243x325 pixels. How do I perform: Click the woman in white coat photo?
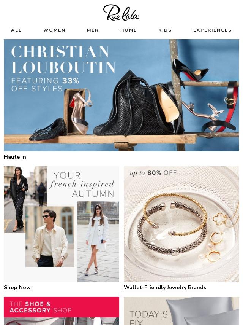[x=98, y=242]
